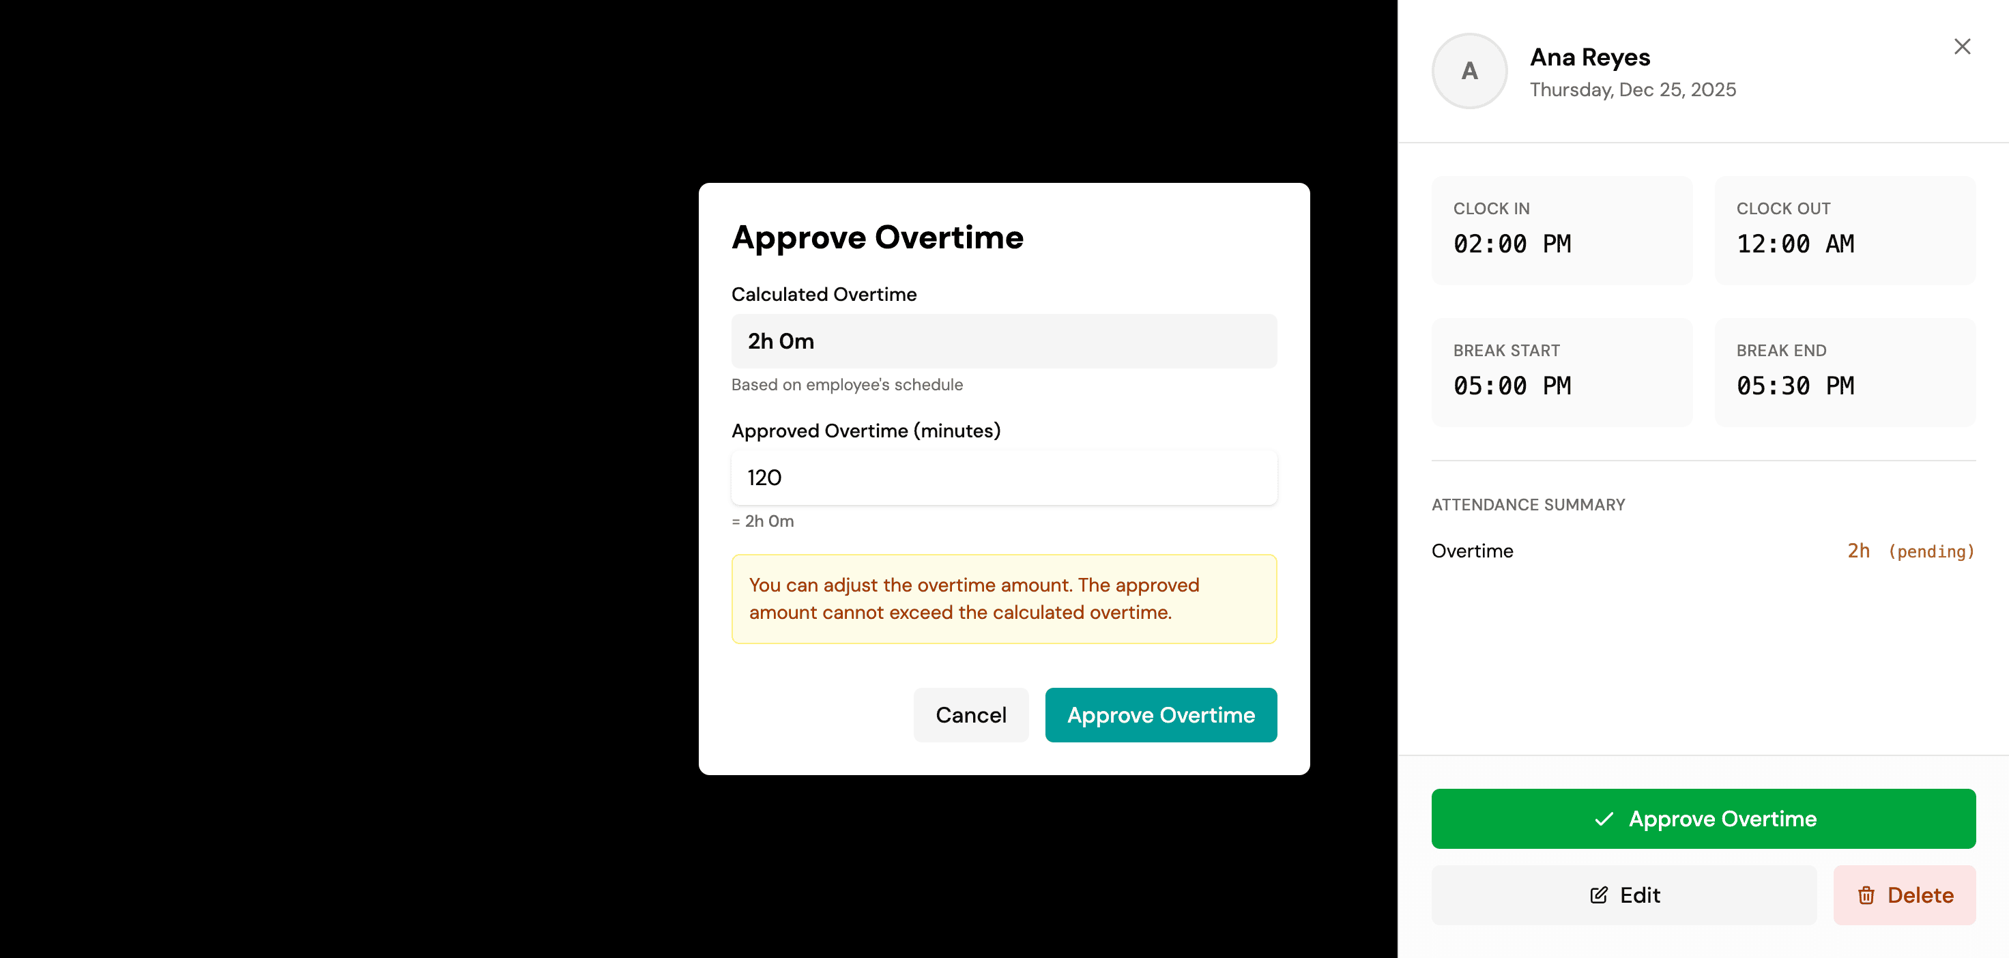The image size is (2009, 958).
Task: Click the Approve Overtime dialog title
Action: (878, 237)
